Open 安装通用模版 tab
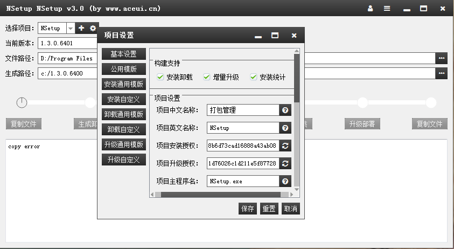The height and width of the screenshot is (249, 454). point(124,84)
